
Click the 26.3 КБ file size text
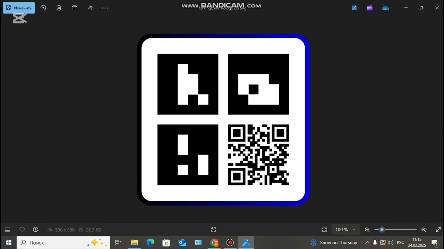(x=93, y=230)
